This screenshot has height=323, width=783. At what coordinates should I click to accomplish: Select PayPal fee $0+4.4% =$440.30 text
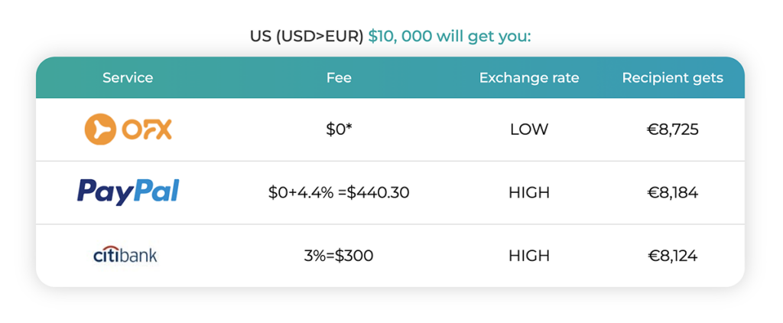click(x=339, y=193)
